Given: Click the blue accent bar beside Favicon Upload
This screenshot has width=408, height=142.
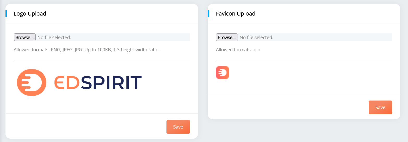Looking at the screenshot, I should coord(208,14).
